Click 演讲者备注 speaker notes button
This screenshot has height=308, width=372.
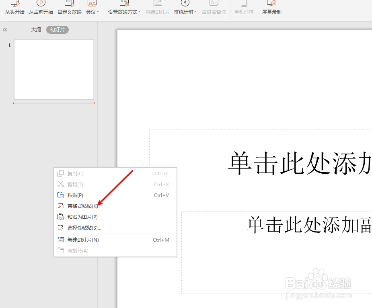[214, 8]
